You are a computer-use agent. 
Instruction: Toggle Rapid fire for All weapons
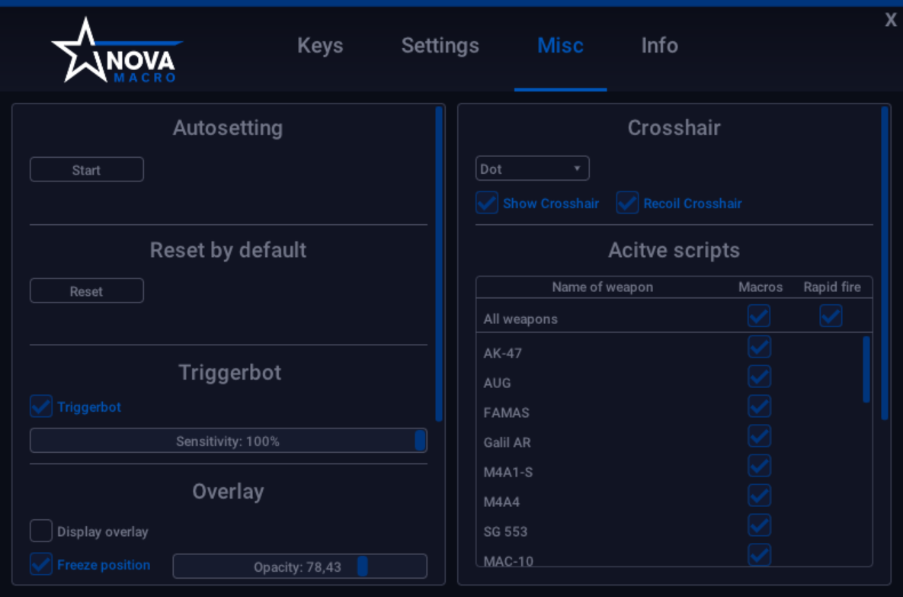[x=831, y=315]
